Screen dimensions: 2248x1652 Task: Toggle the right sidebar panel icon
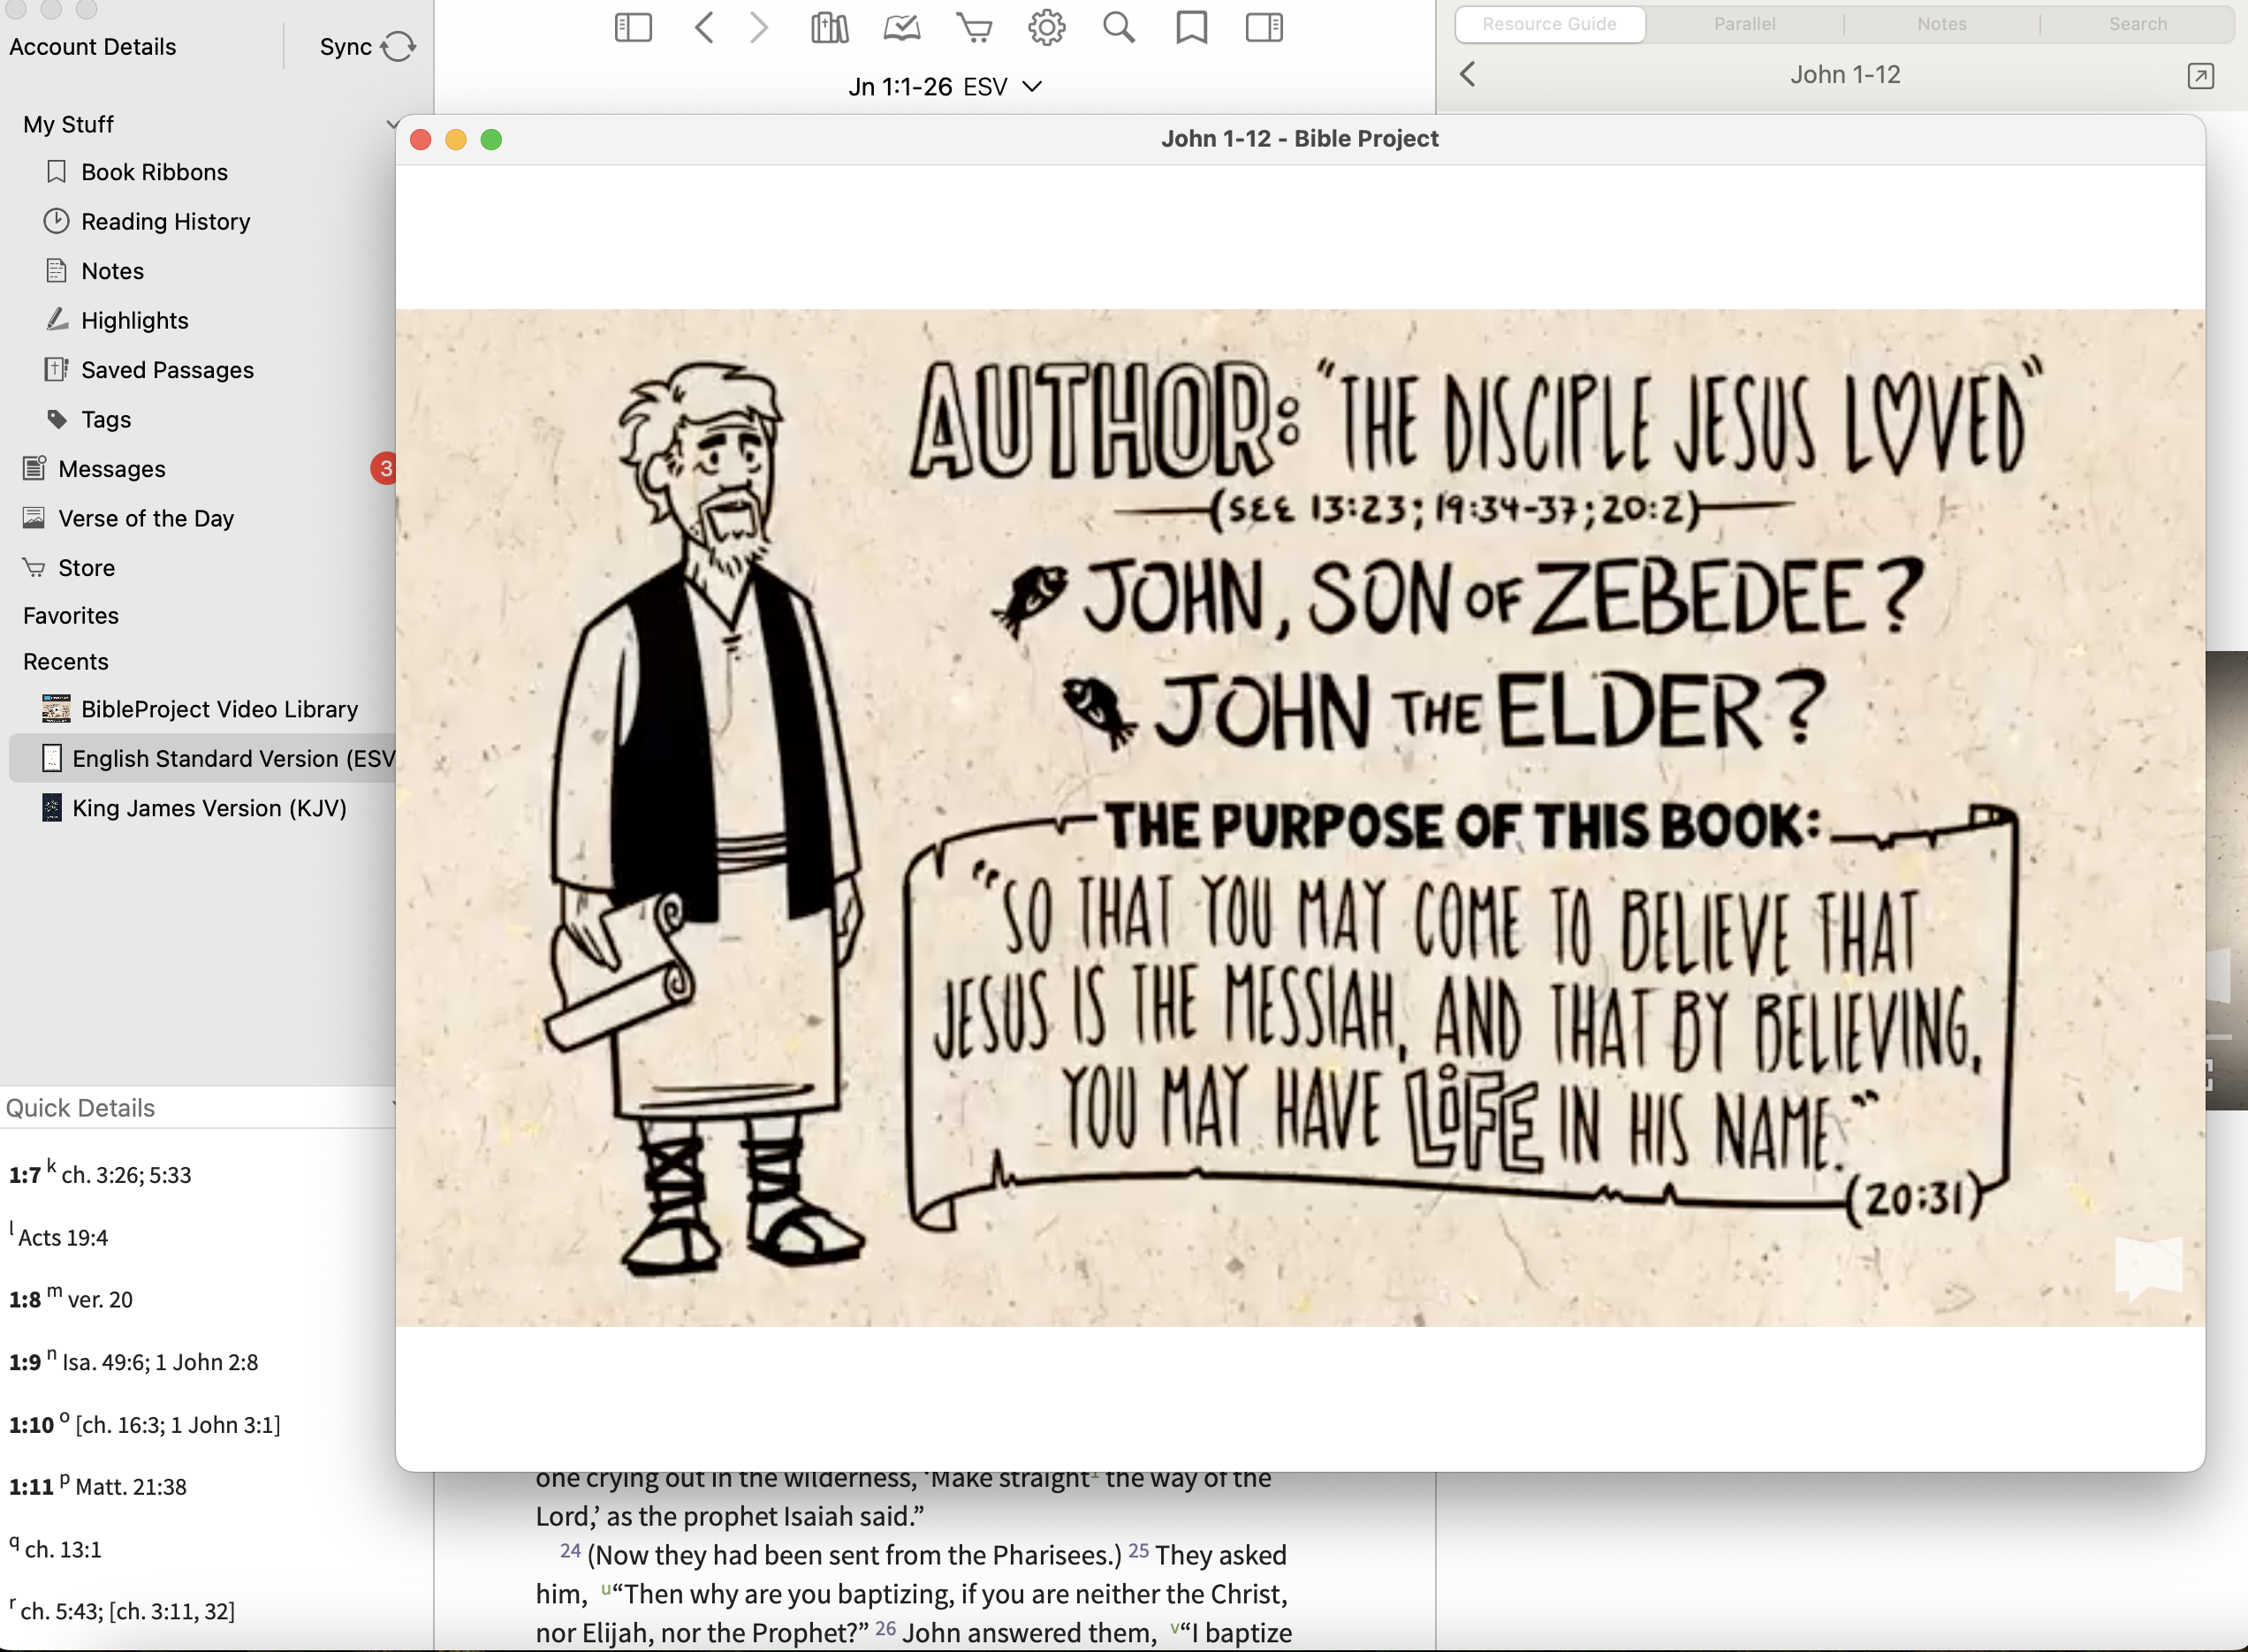click(x=1264, y=27)
